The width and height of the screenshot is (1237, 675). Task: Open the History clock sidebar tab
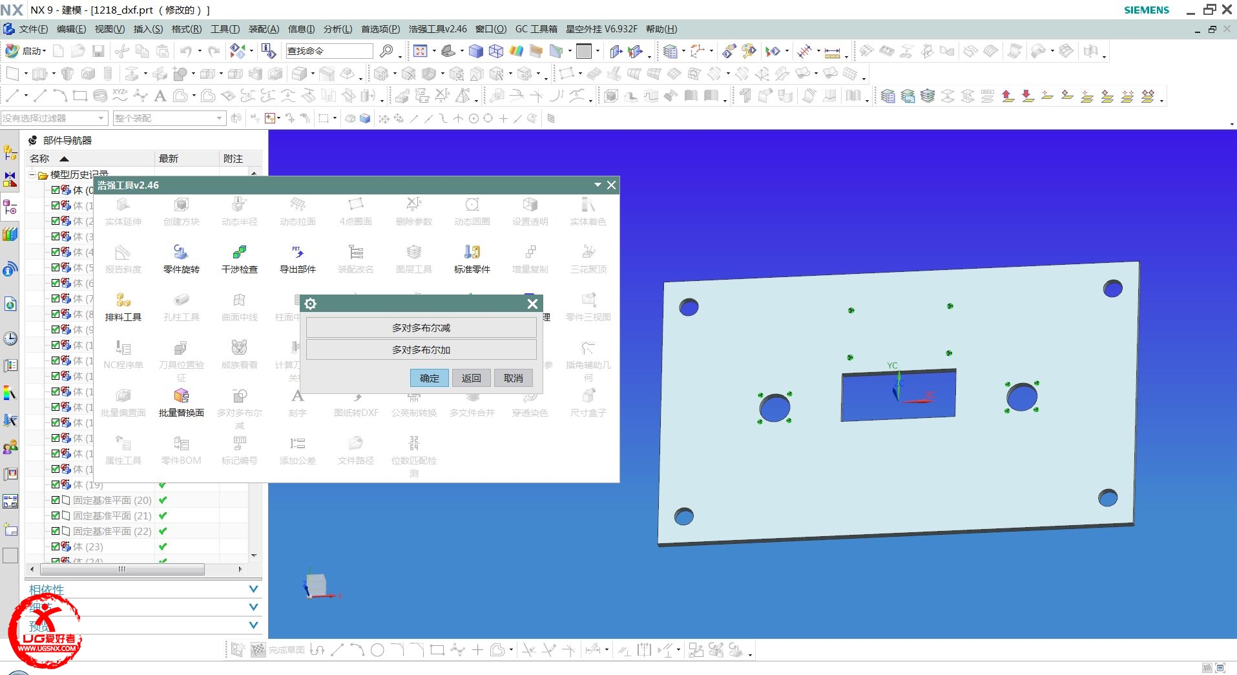point(10,338)
